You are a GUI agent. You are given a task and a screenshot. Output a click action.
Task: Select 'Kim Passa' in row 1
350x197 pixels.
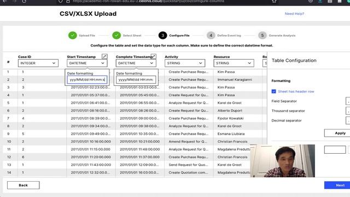click(x=226, y=72)
